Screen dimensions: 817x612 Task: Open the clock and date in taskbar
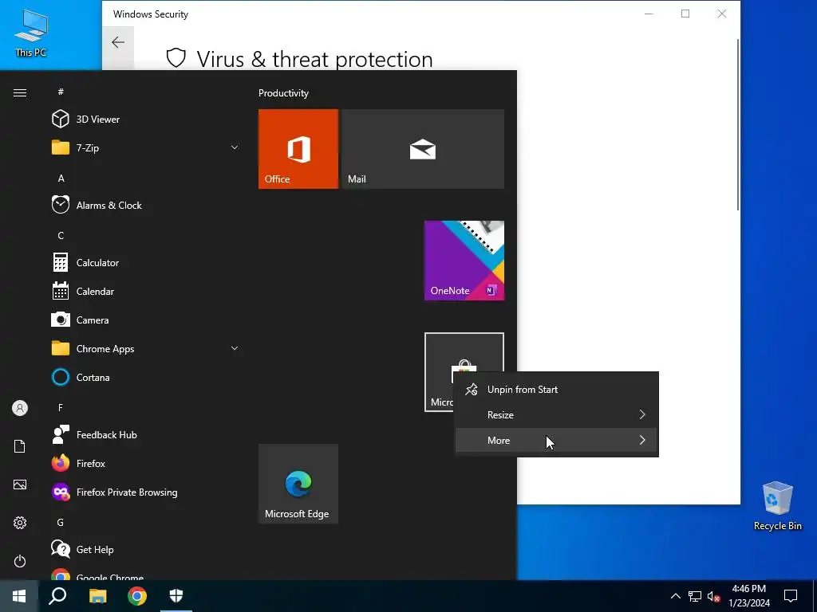[748, 596]
